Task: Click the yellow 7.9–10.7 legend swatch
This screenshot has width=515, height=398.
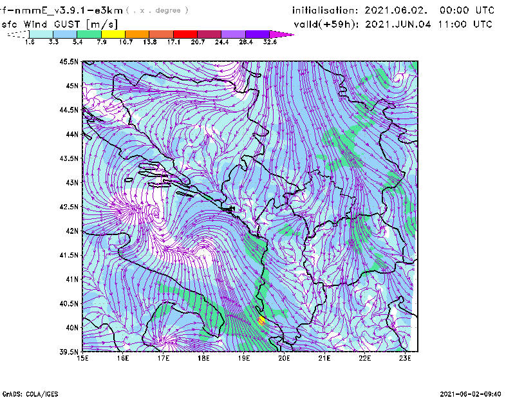Action: point(113,34)
